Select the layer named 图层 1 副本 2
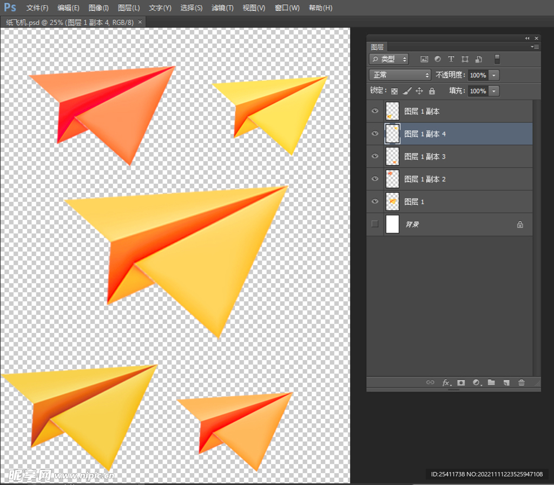 [425, 179]
